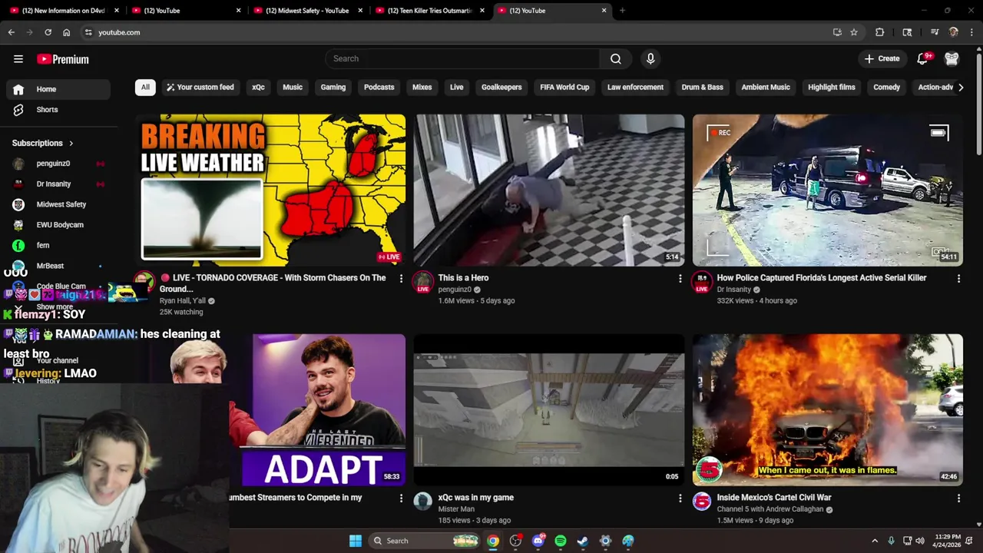Open Chrome three-dot menu

point(972,32)
